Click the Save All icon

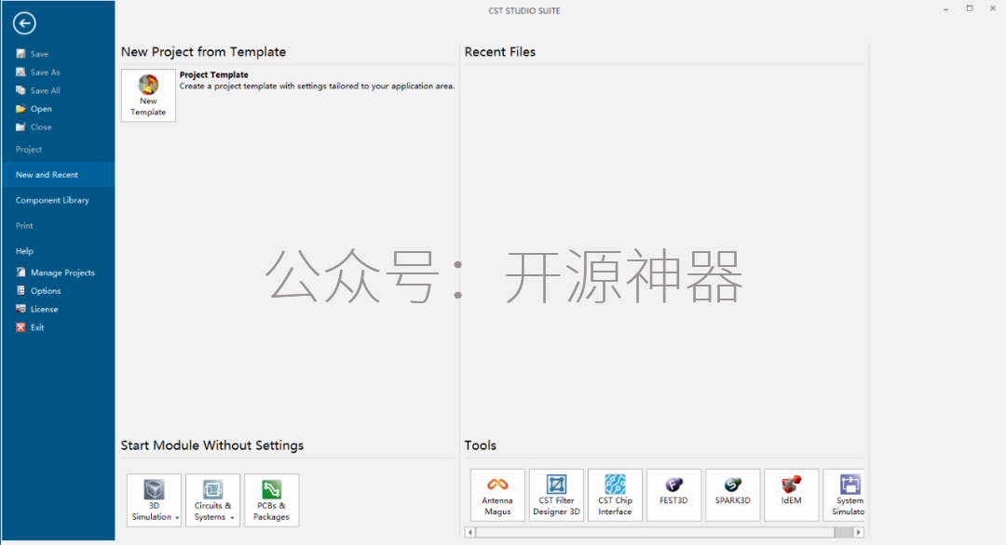pyautogui.click(x=20, y=90)
